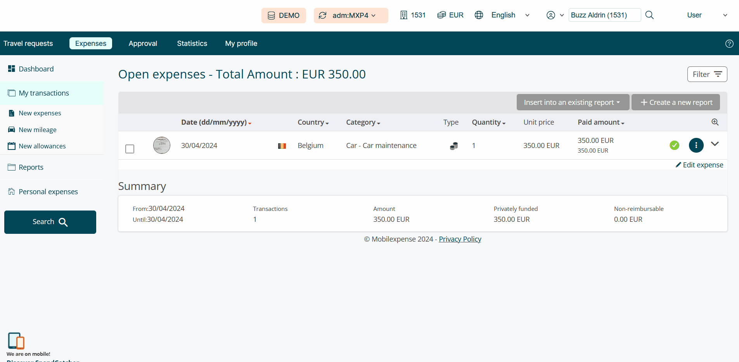Click the search magnifying glass in top bar

coord(650,15)
